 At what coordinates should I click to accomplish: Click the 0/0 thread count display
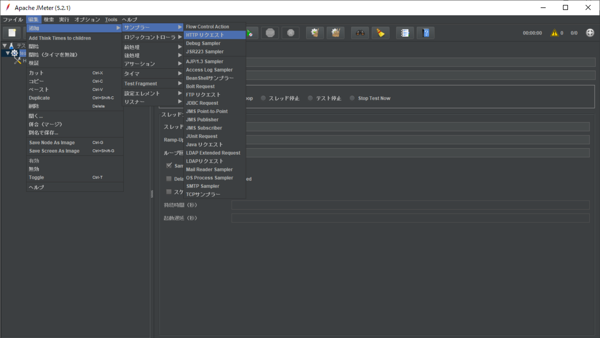tap(574, 33)
